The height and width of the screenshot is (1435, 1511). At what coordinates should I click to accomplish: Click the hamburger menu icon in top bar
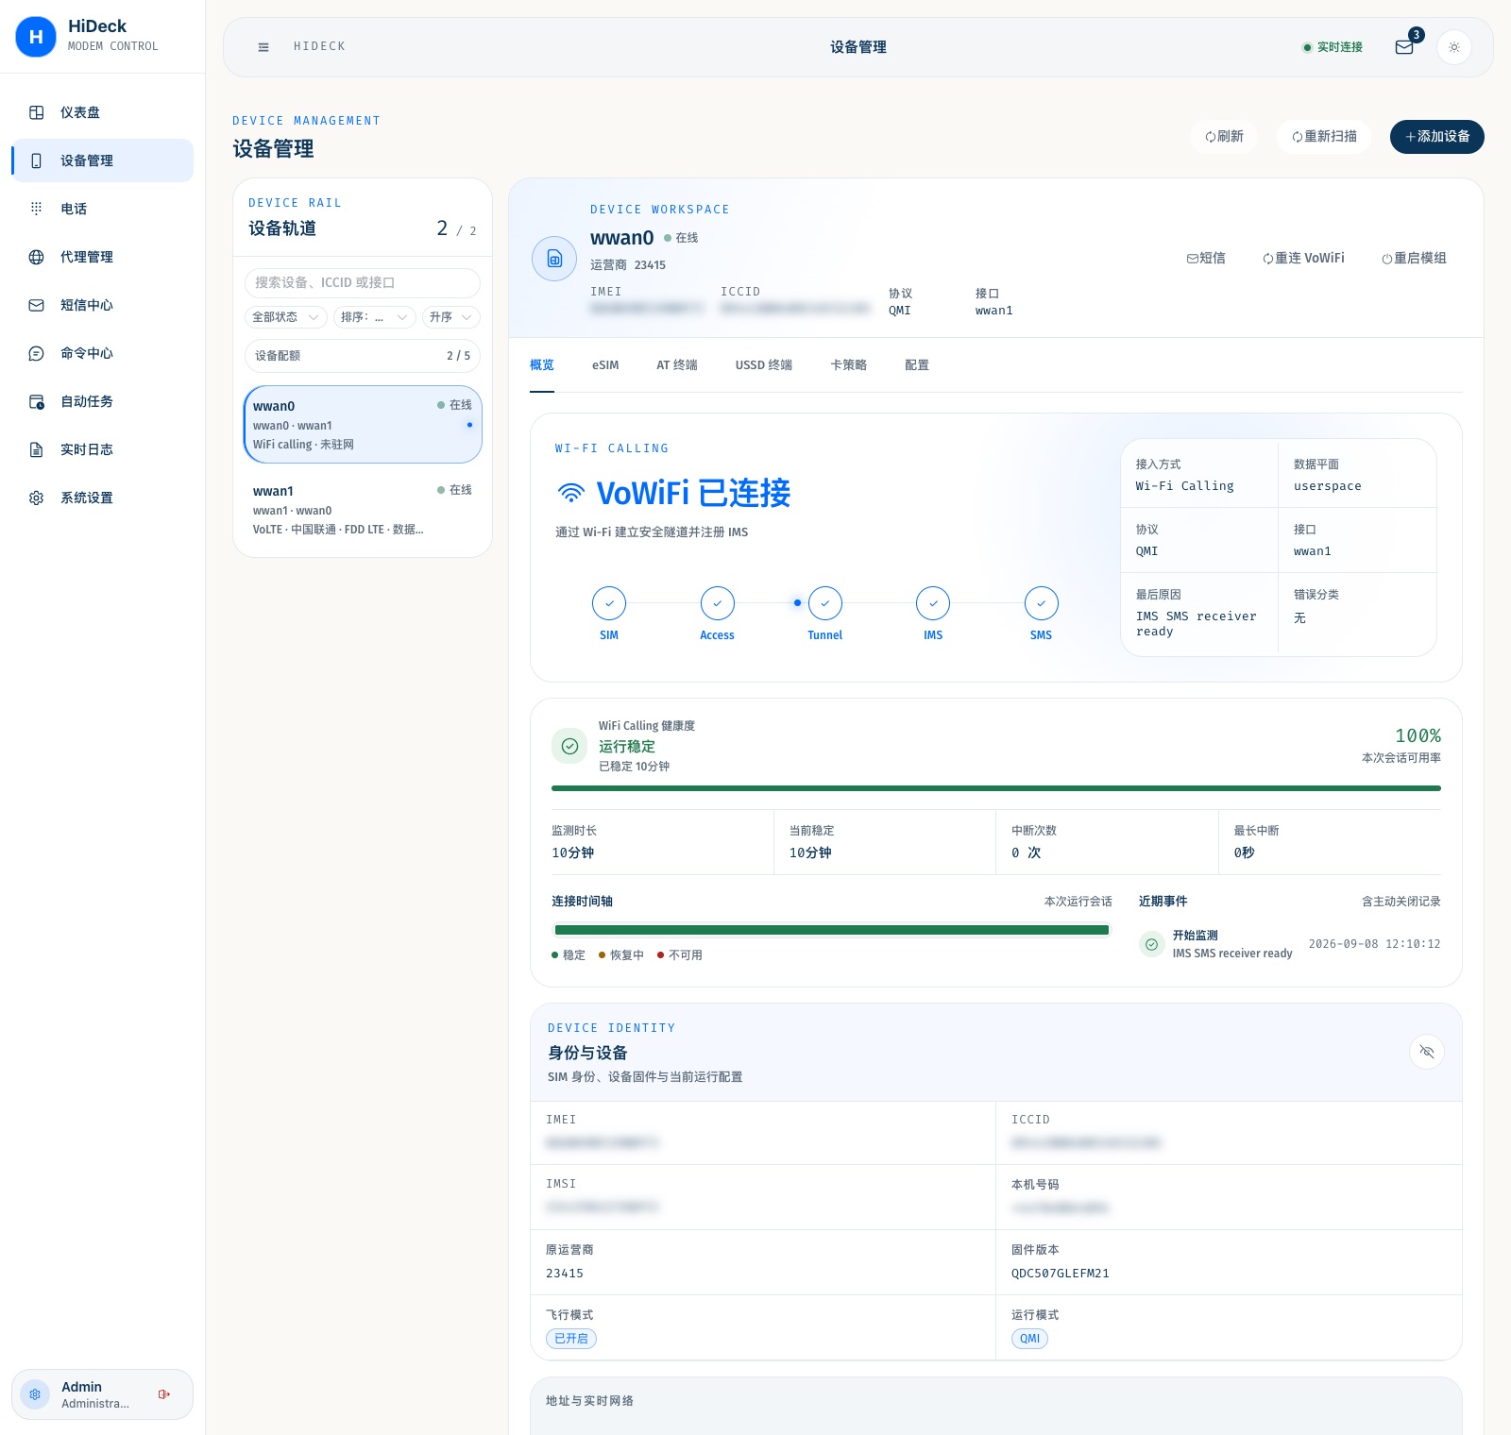[x=263, y=47]
